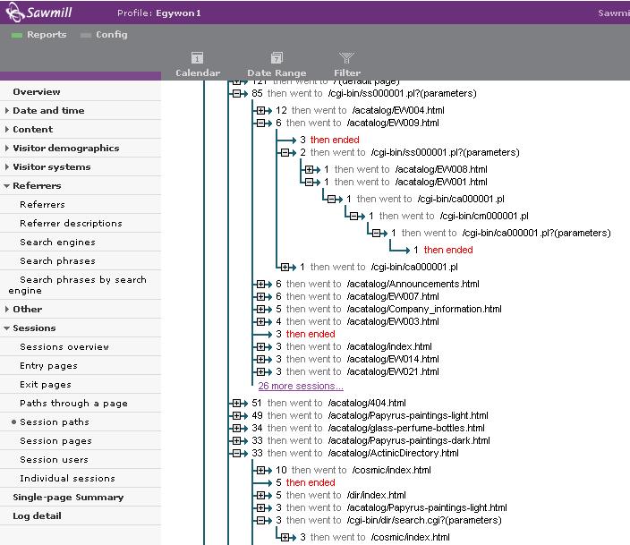Switch to the Config tab

pyautogui.click(x=104, y=35)
